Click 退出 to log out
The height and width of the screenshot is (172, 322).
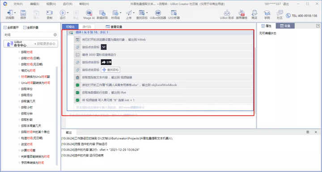[286, 4]
